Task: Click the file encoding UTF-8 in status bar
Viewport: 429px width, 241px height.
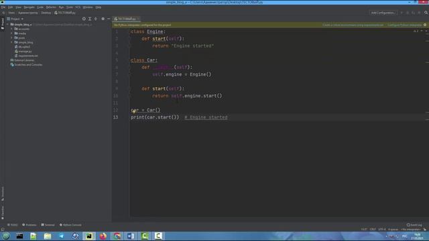Action: tap(382, 230)
